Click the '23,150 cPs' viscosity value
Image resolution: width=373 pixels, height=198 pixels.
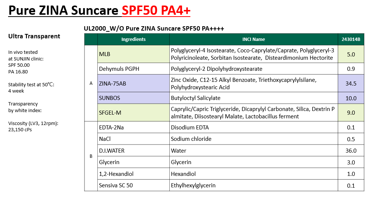[x=20, y=129]
